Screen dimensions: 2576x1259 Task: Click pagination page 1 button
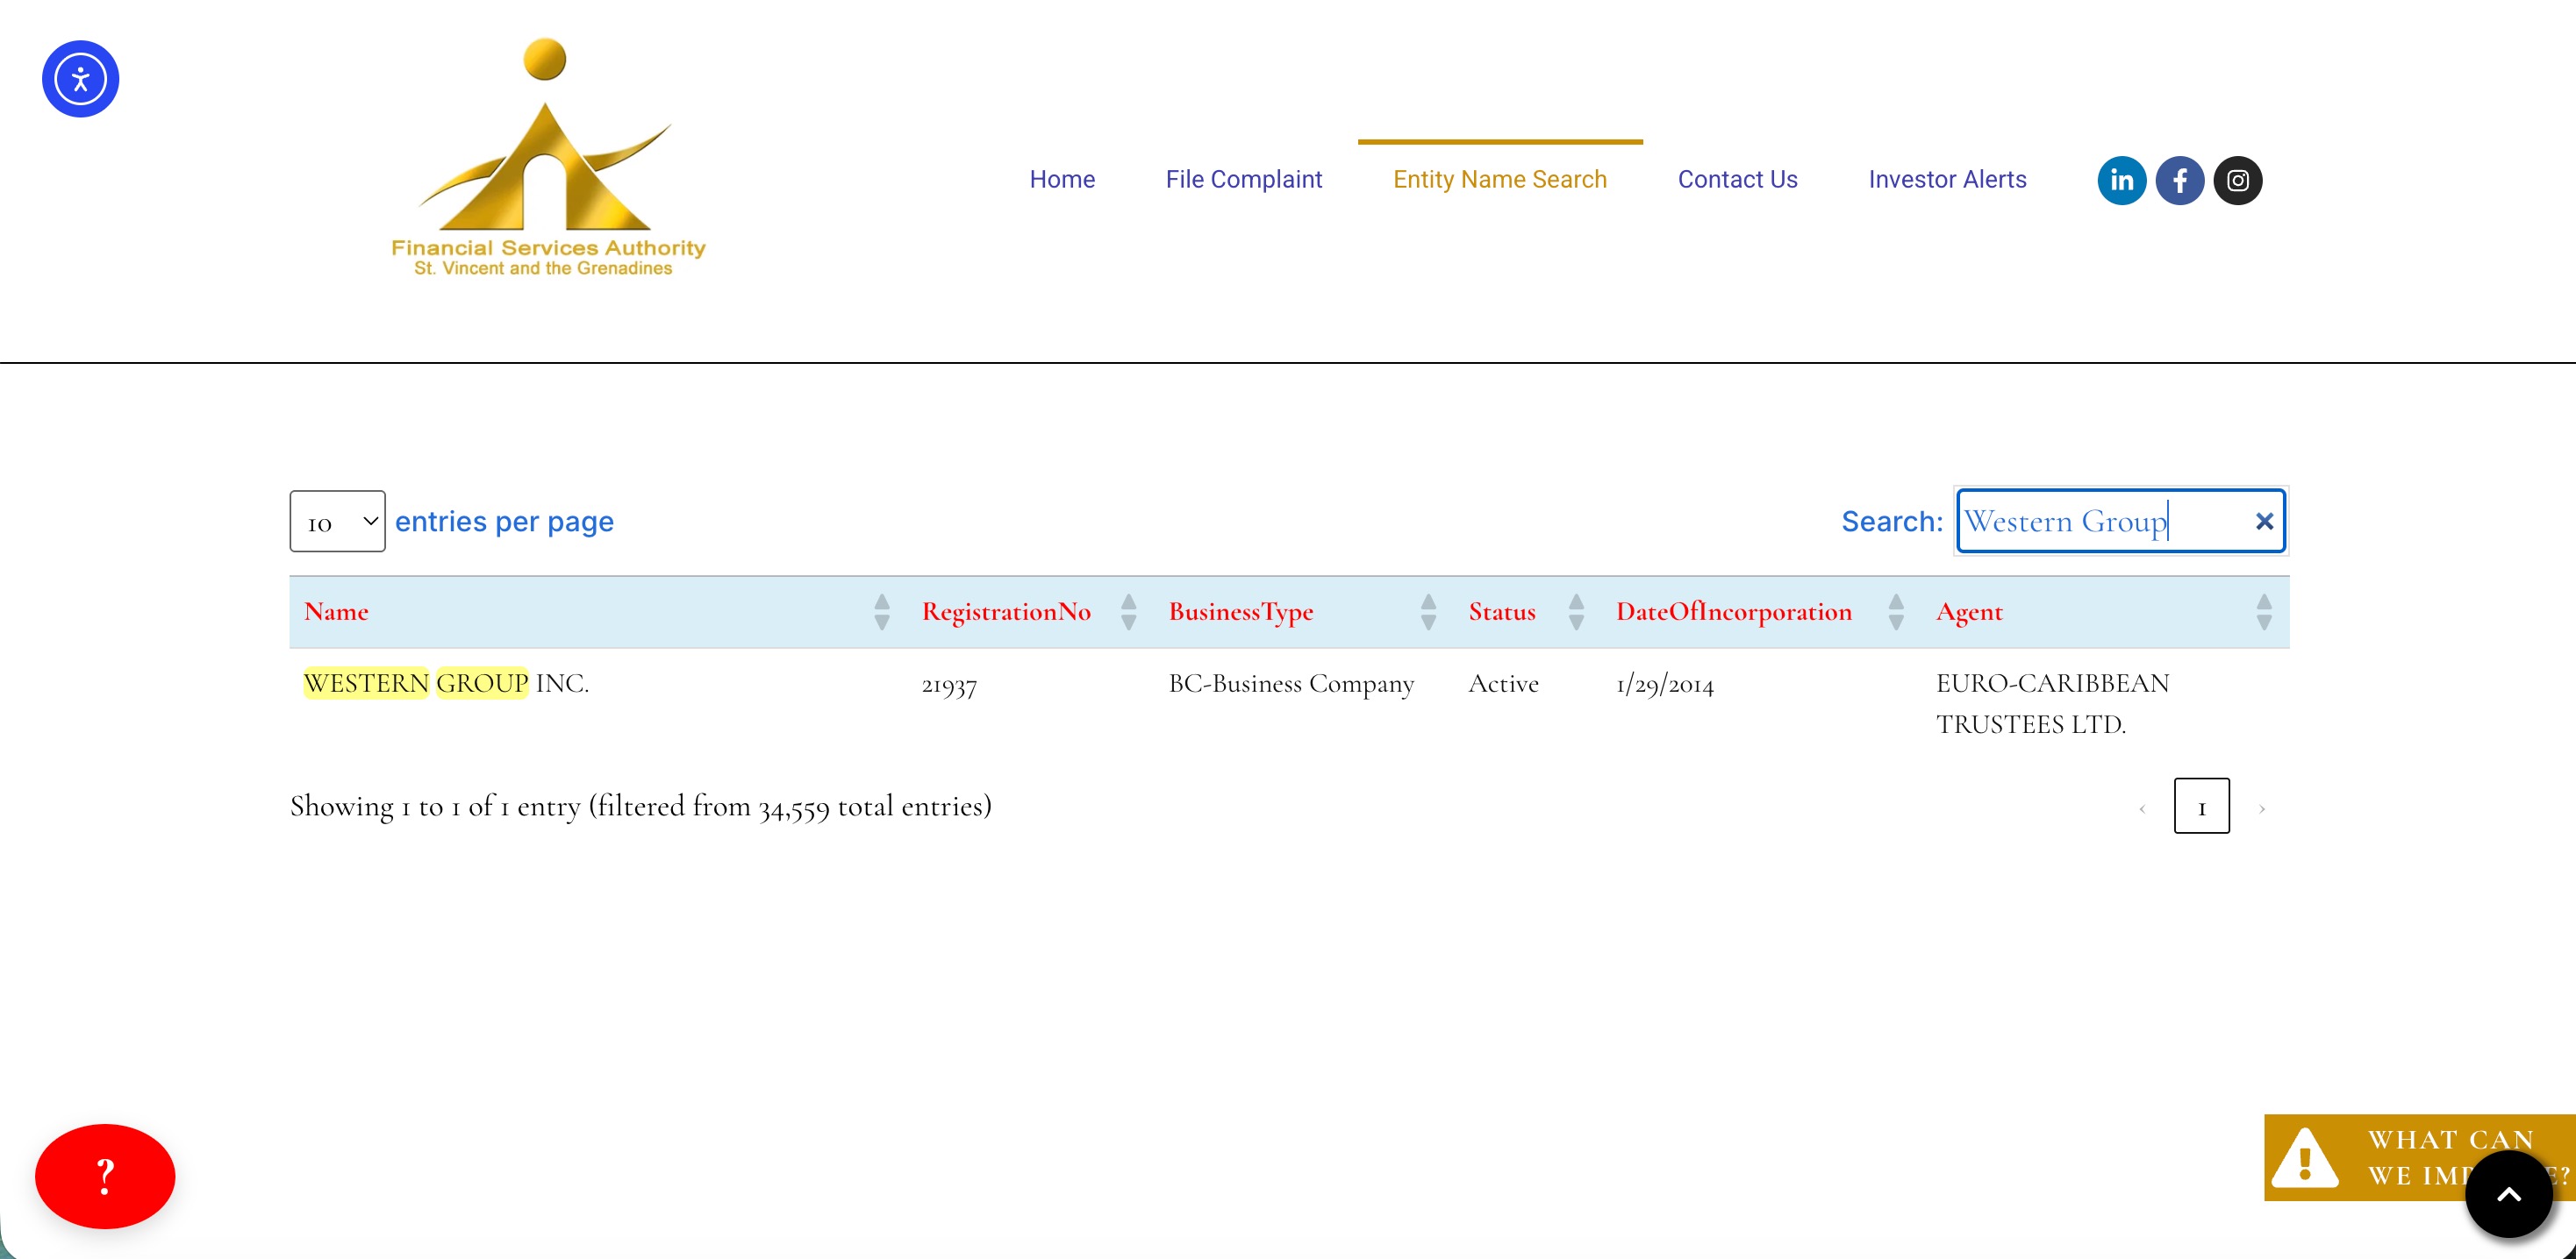[2201, 807]
